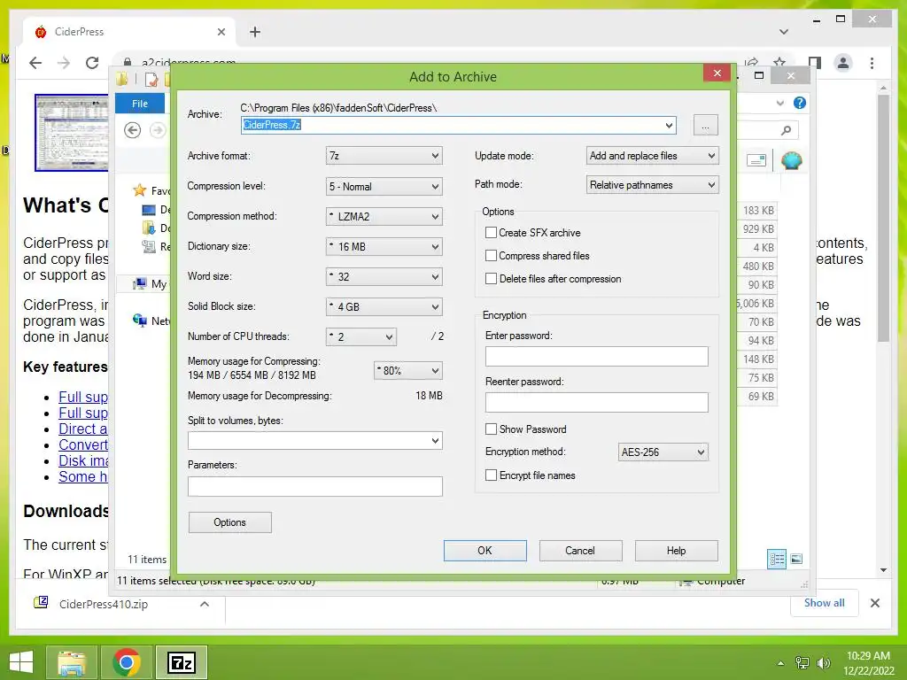Click the help question mark in Explorer window
The width and height of the screenshot is (907, 680).
click(800, 103)
